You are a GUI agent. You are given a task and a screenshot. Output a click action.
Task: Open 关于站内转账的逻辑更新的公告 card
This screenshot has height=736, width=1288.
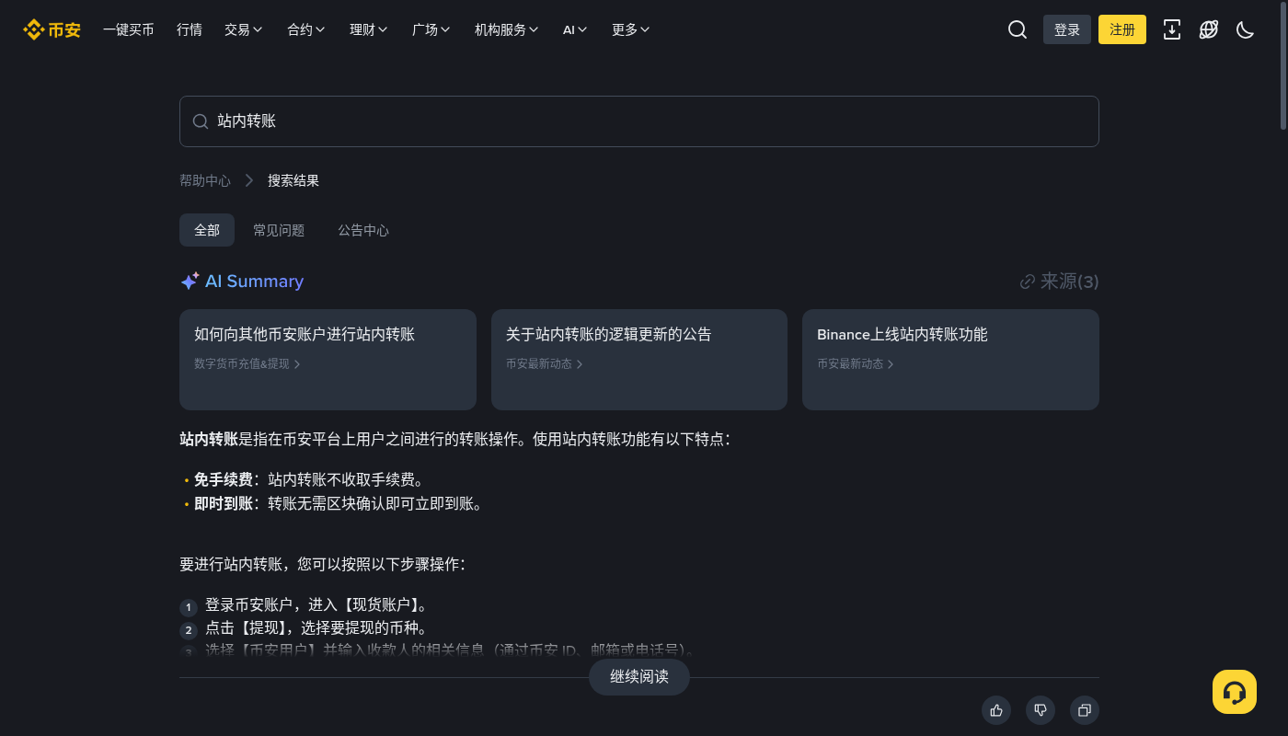coord(639,360)
